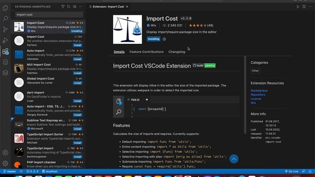
Task: Open the License resource link
Action: (x=256, y=99)
